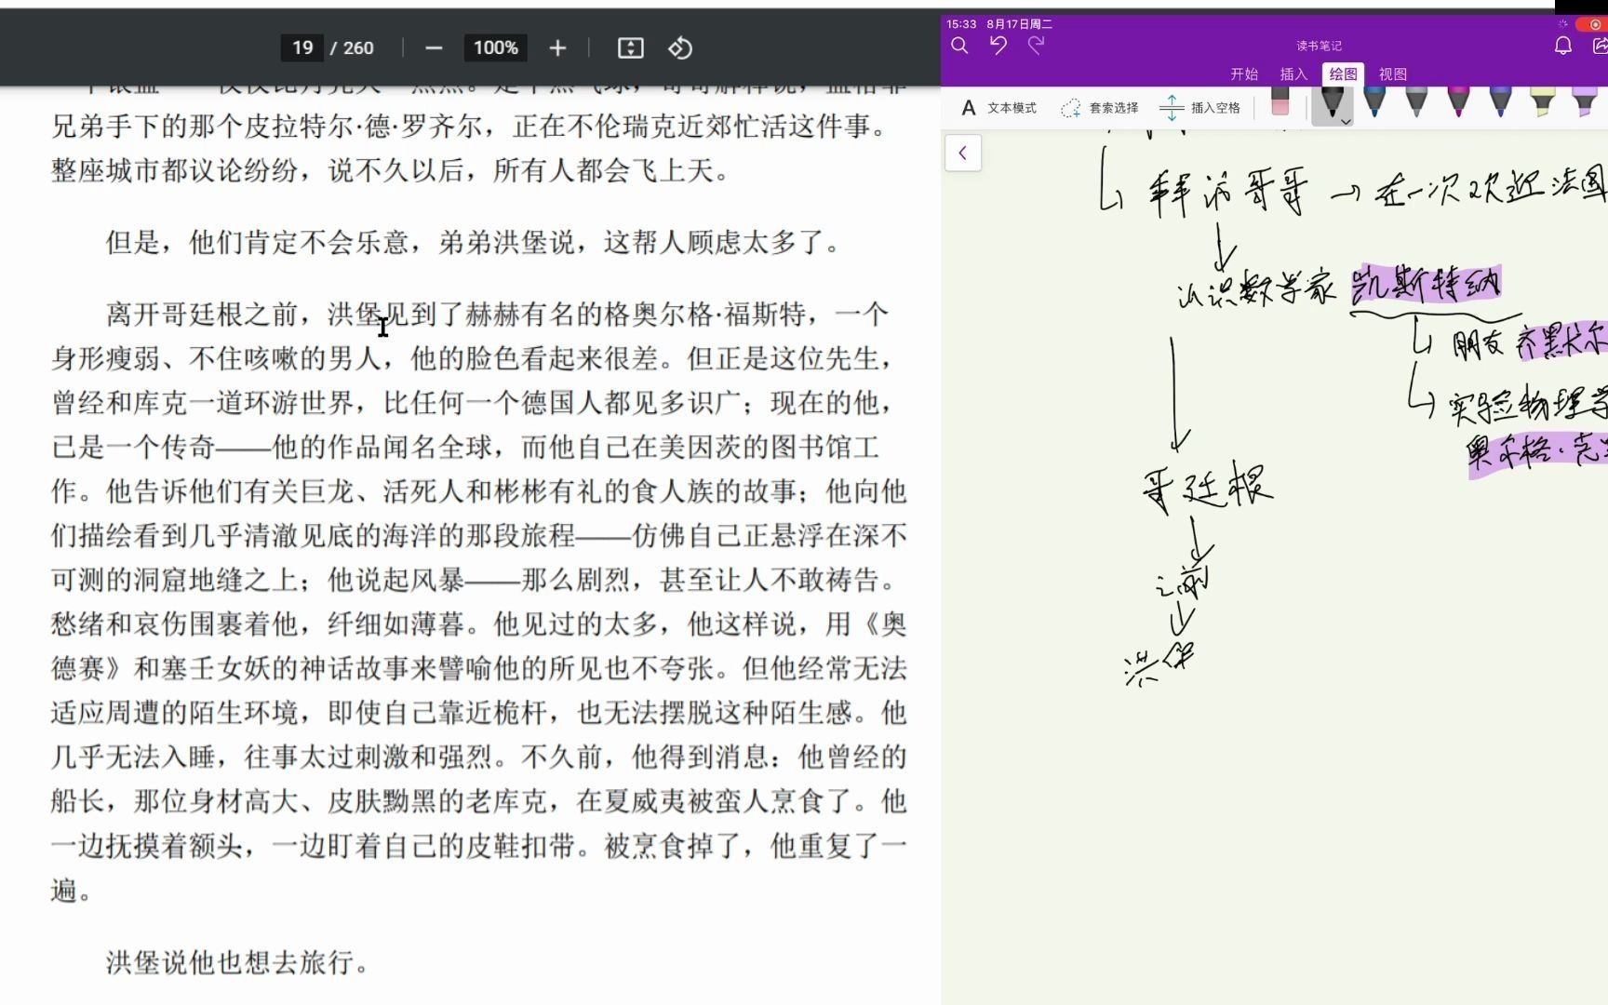Click the handwritten 拜访哥哥 note
This screenshot has width=1608, height=1005.
[x=1227, y=193]
